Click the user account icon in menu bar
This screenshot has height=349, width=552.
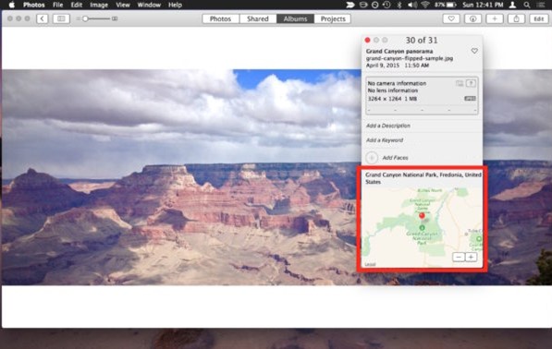(x=513, y=5)
